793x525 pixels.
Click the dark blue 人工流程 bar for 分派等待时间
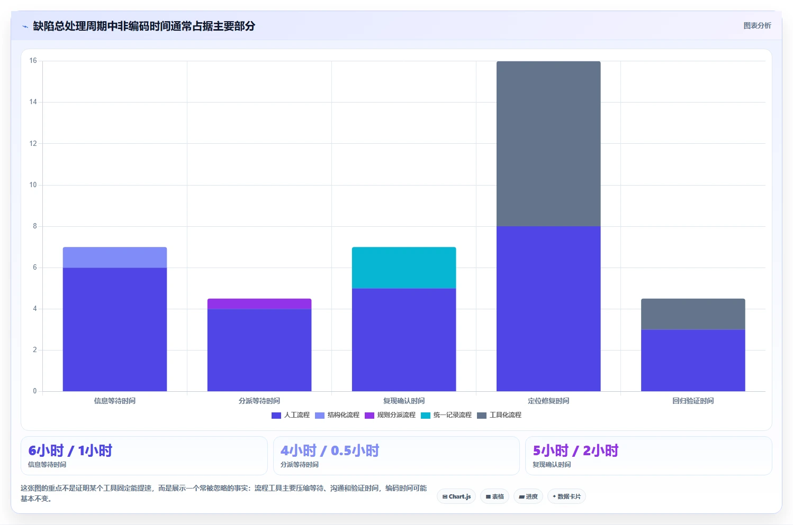pyautogui.click(x=259, y=350)
